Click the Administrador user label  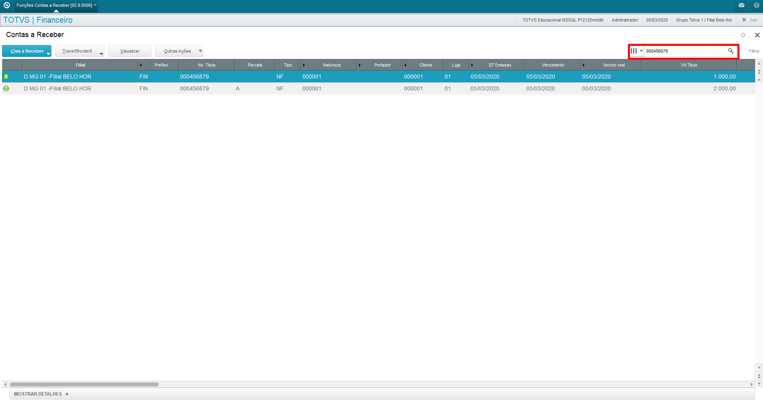point(625,20)
